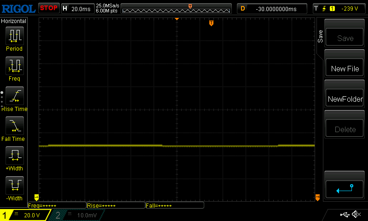This screenshot has width=368, height=221.
Task: Click the STOP run status indicator
Action: 49,8
